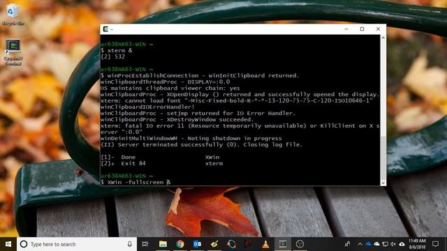This screenshot has height=251, width=447.
Task: Click the cloud upload tray icon
Action: [x=402, y=244]
